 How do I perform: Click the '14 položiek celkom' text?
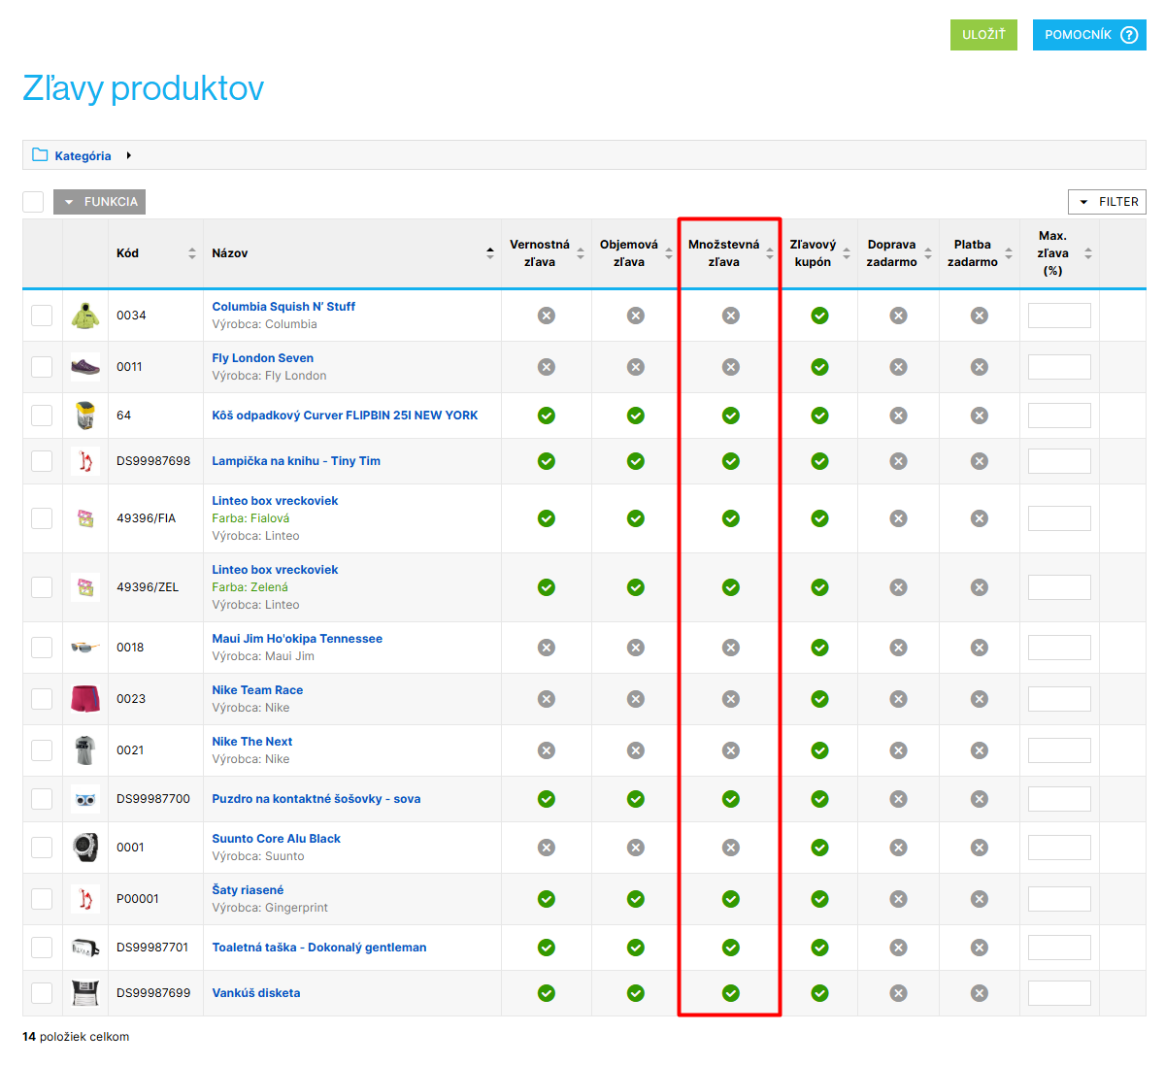[x=76, y=1037]
